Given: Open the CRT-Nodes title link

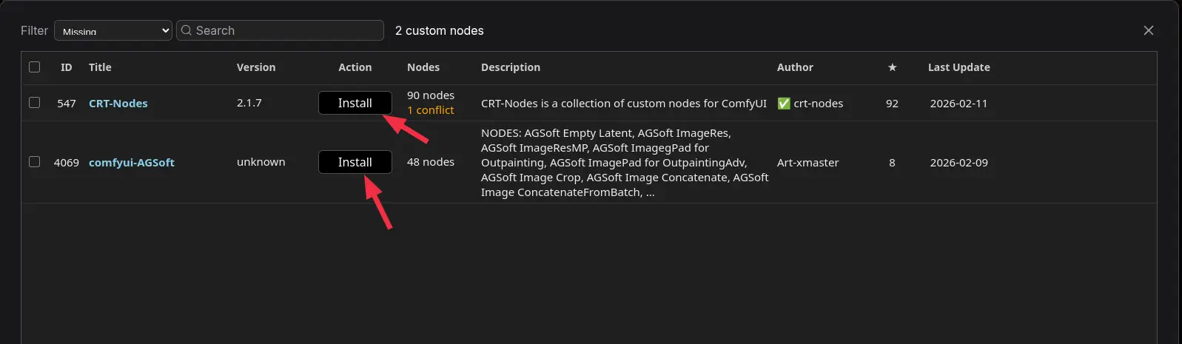Looking at the screenshot, I should tap(118, 104).
